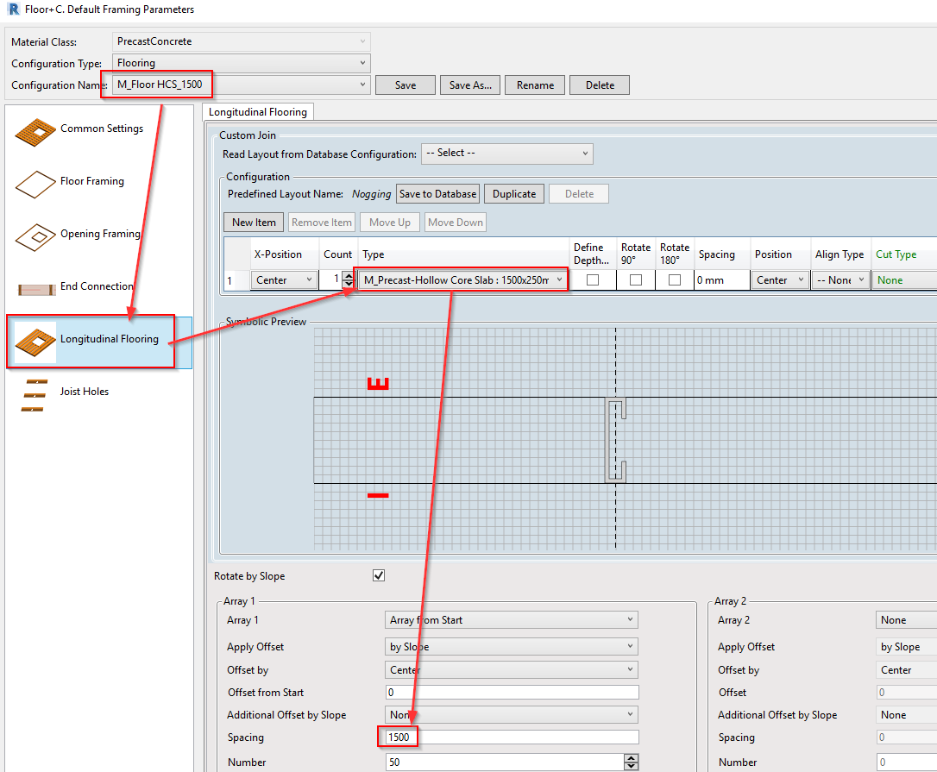
Task: Open the Material Class dropdown
Action: (242, 41)
